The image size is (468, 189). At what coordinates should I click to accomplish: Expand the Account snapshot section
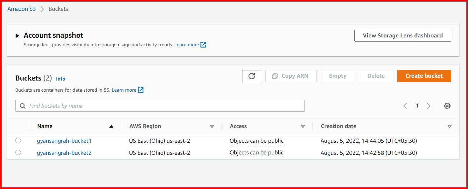(x=17, y=35)
